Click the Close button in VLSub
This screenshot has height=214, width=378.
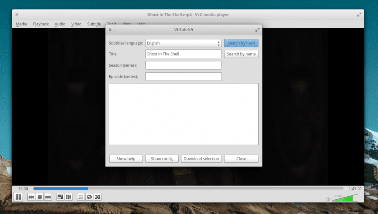[241, 159]
